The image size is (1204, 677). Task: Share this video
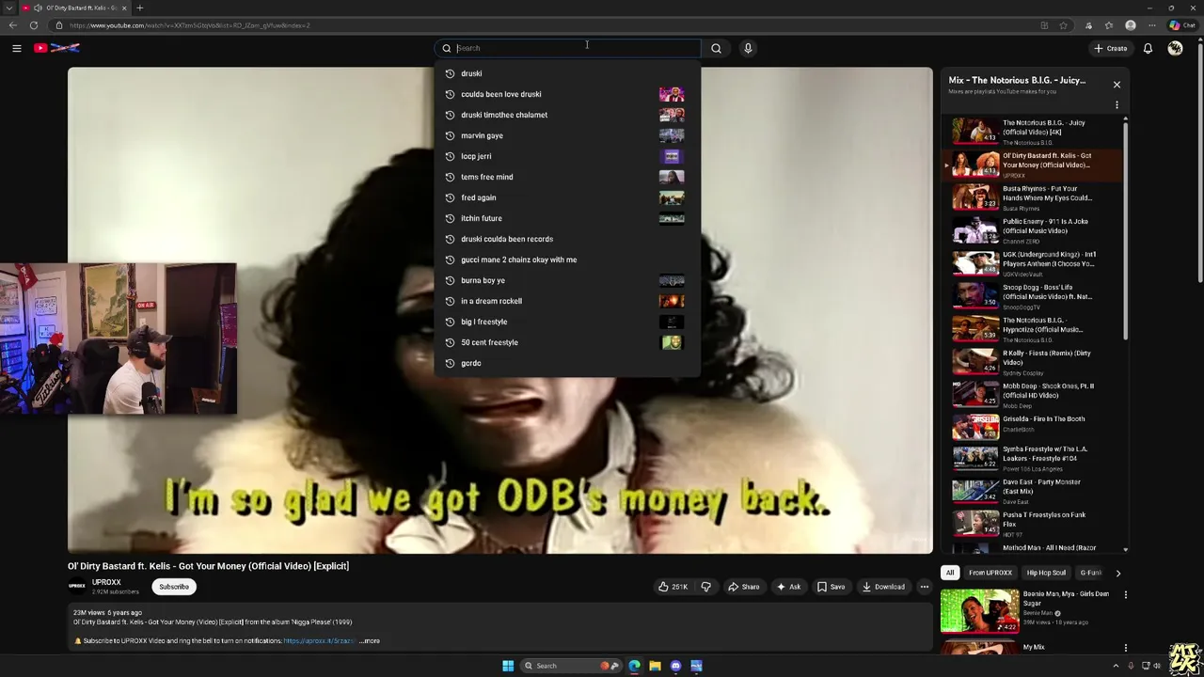(743, 587)
